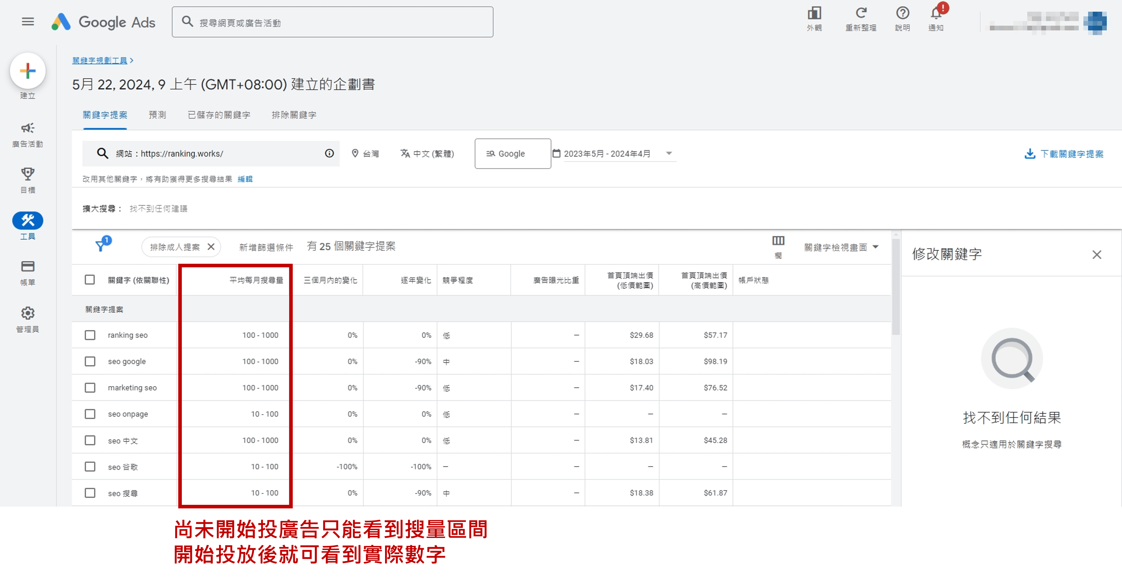Image resolution: width=1122 pixels, height=580 pixels.
Task: Toggle the select-all keywords header checkbox
Action: pos(90,280)
